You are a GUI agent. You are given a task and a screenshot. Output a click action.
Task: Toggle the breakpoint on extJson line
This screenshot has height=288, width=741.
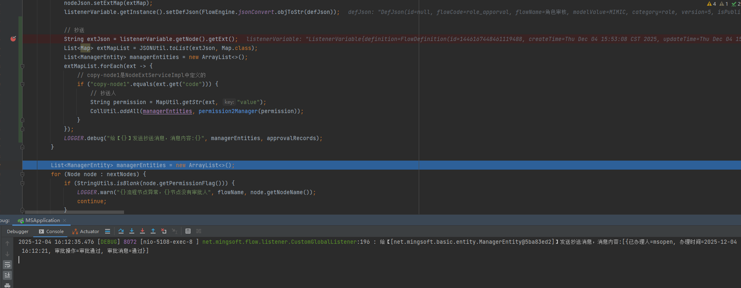13,39
